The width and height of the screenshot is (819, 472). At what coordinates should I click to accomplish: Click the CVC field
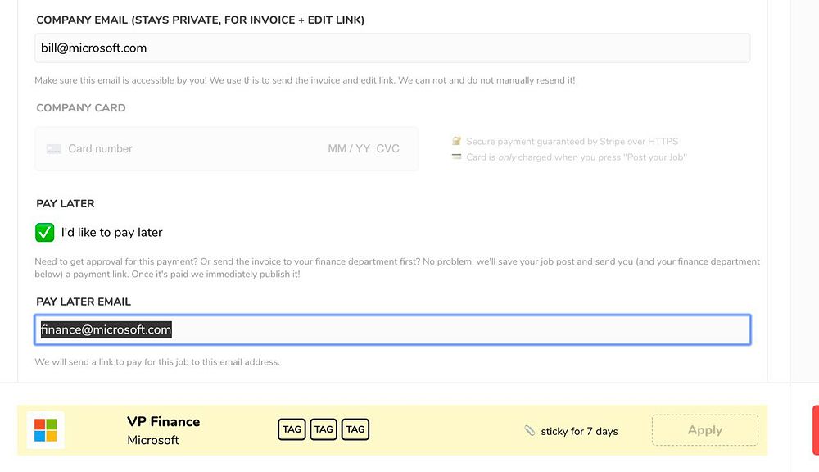coord(388,149)
